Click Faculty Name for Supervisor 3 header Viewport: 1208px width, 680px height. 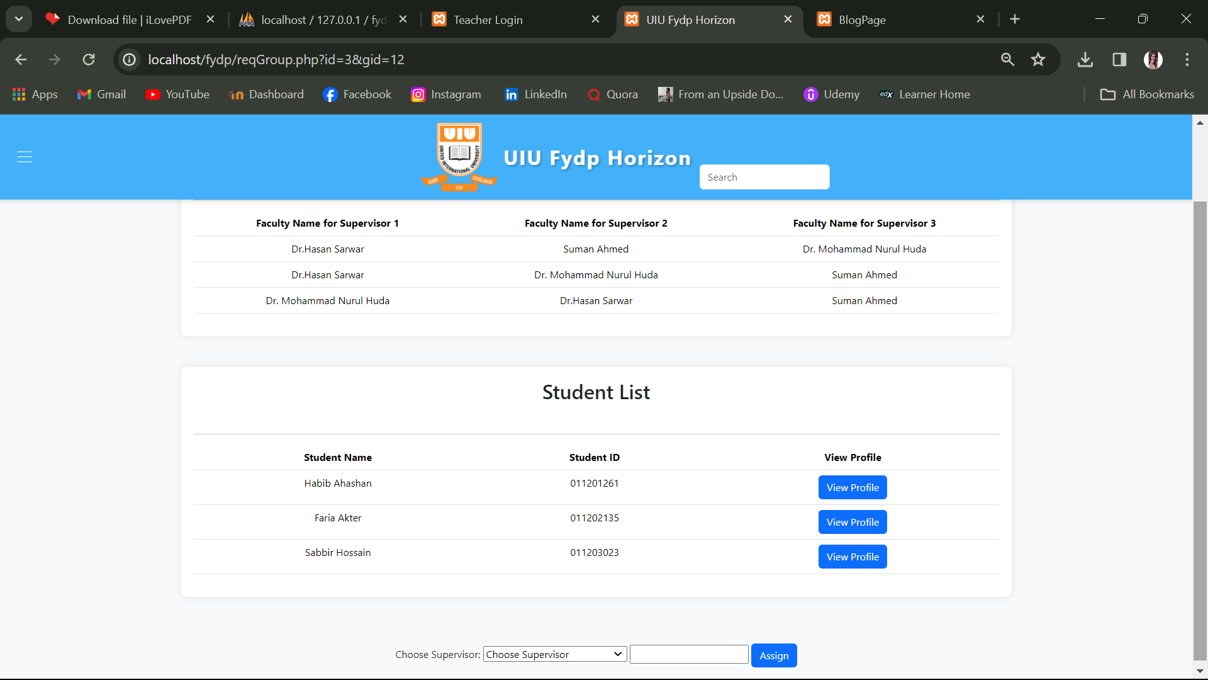tap(864, 224)
